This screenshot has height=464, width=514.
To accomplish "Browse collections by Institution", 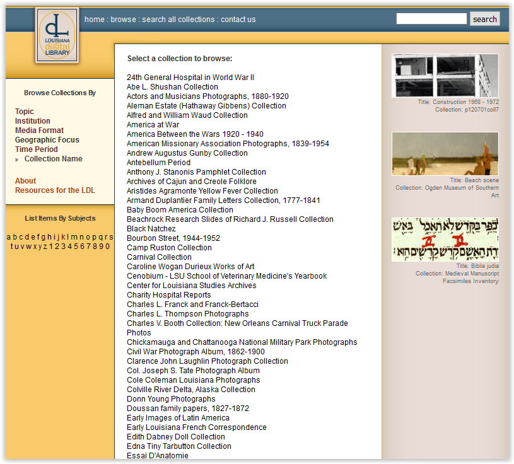I will pos(33,121).
